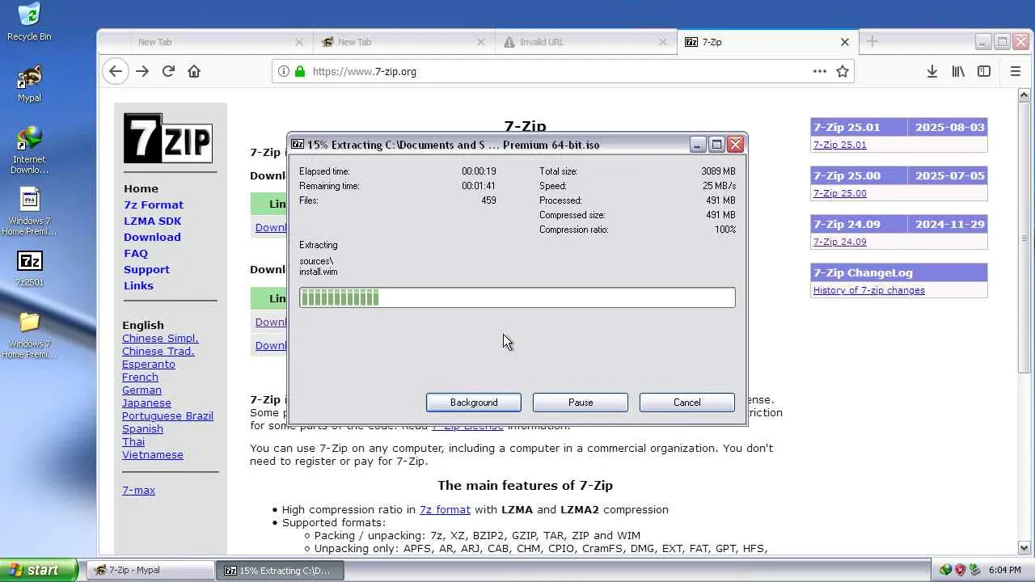Close the 7-Zip browser tab
The image size is (1035, 582).
click(x=845, y=42)
